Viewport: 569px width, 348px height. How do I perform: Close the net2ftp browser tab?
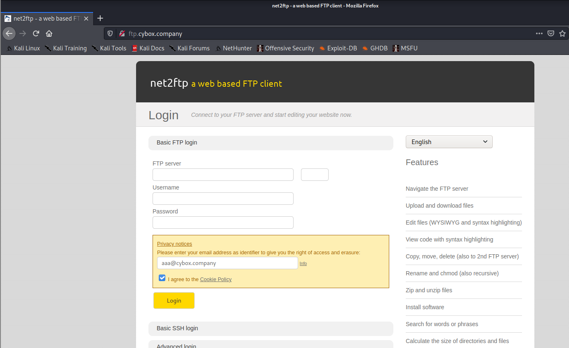coord(86,19)
